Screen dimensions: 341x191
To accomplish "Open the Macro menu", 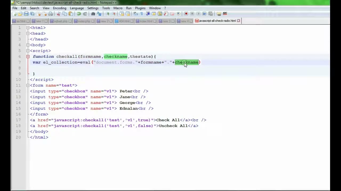I will [118, 8].
